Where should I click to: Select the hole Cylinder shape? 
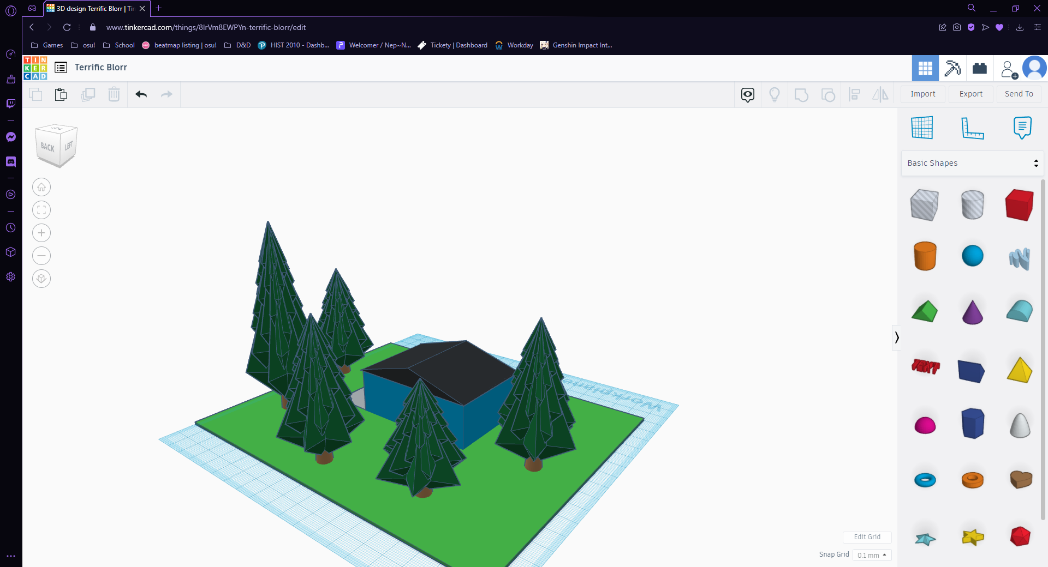point(972,205)
